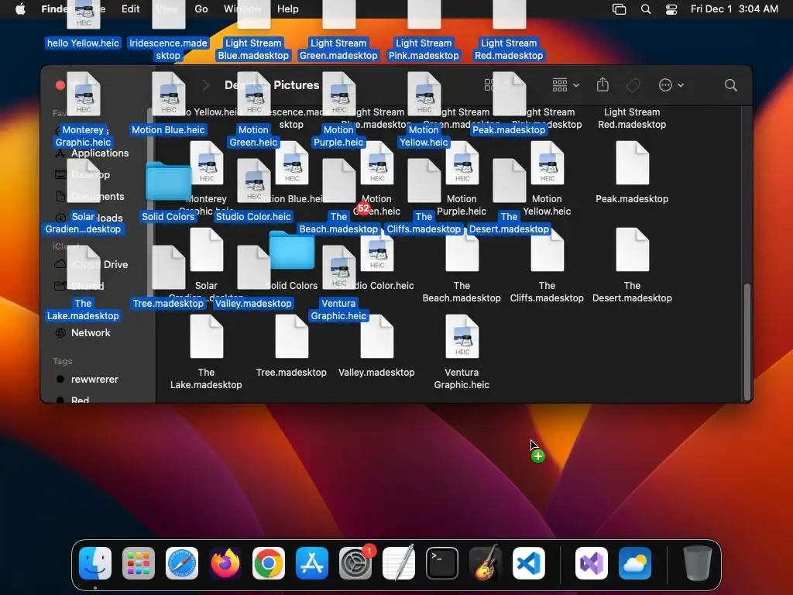Click the Share button in Finder toolbar
This screenshot has height=595, width=793.
pyautogui.click(x=602, y=84)
